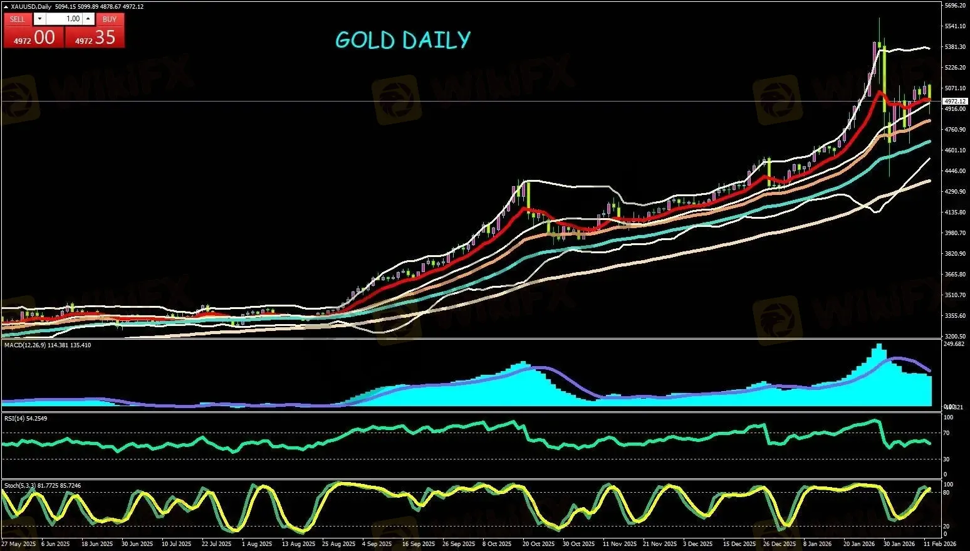Click the 3820.90 price scale label
The width and height of the screenshot is (970, 551).
[x=955, y=254]
